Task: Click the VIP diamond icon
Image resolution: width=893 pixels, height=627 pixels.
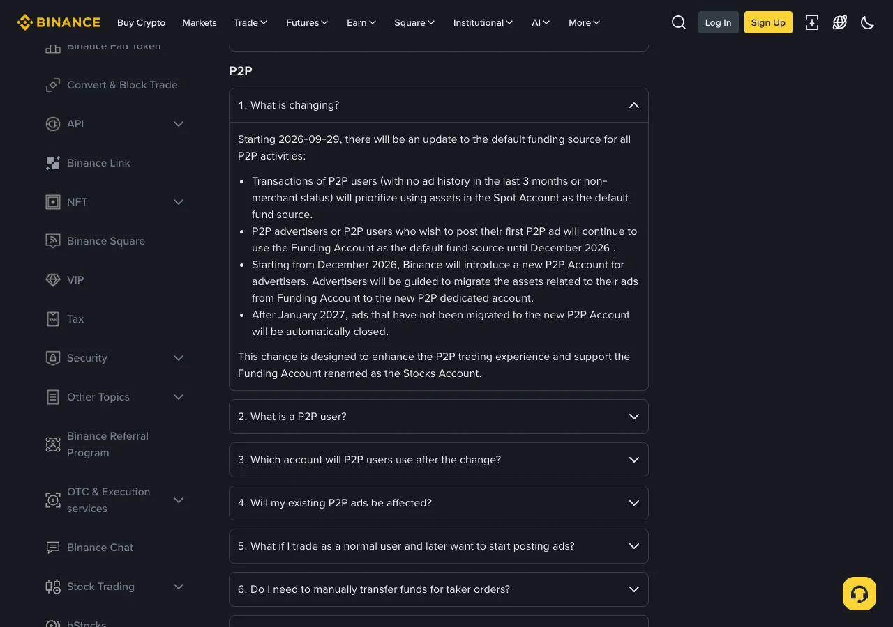Action: (53, 280)
